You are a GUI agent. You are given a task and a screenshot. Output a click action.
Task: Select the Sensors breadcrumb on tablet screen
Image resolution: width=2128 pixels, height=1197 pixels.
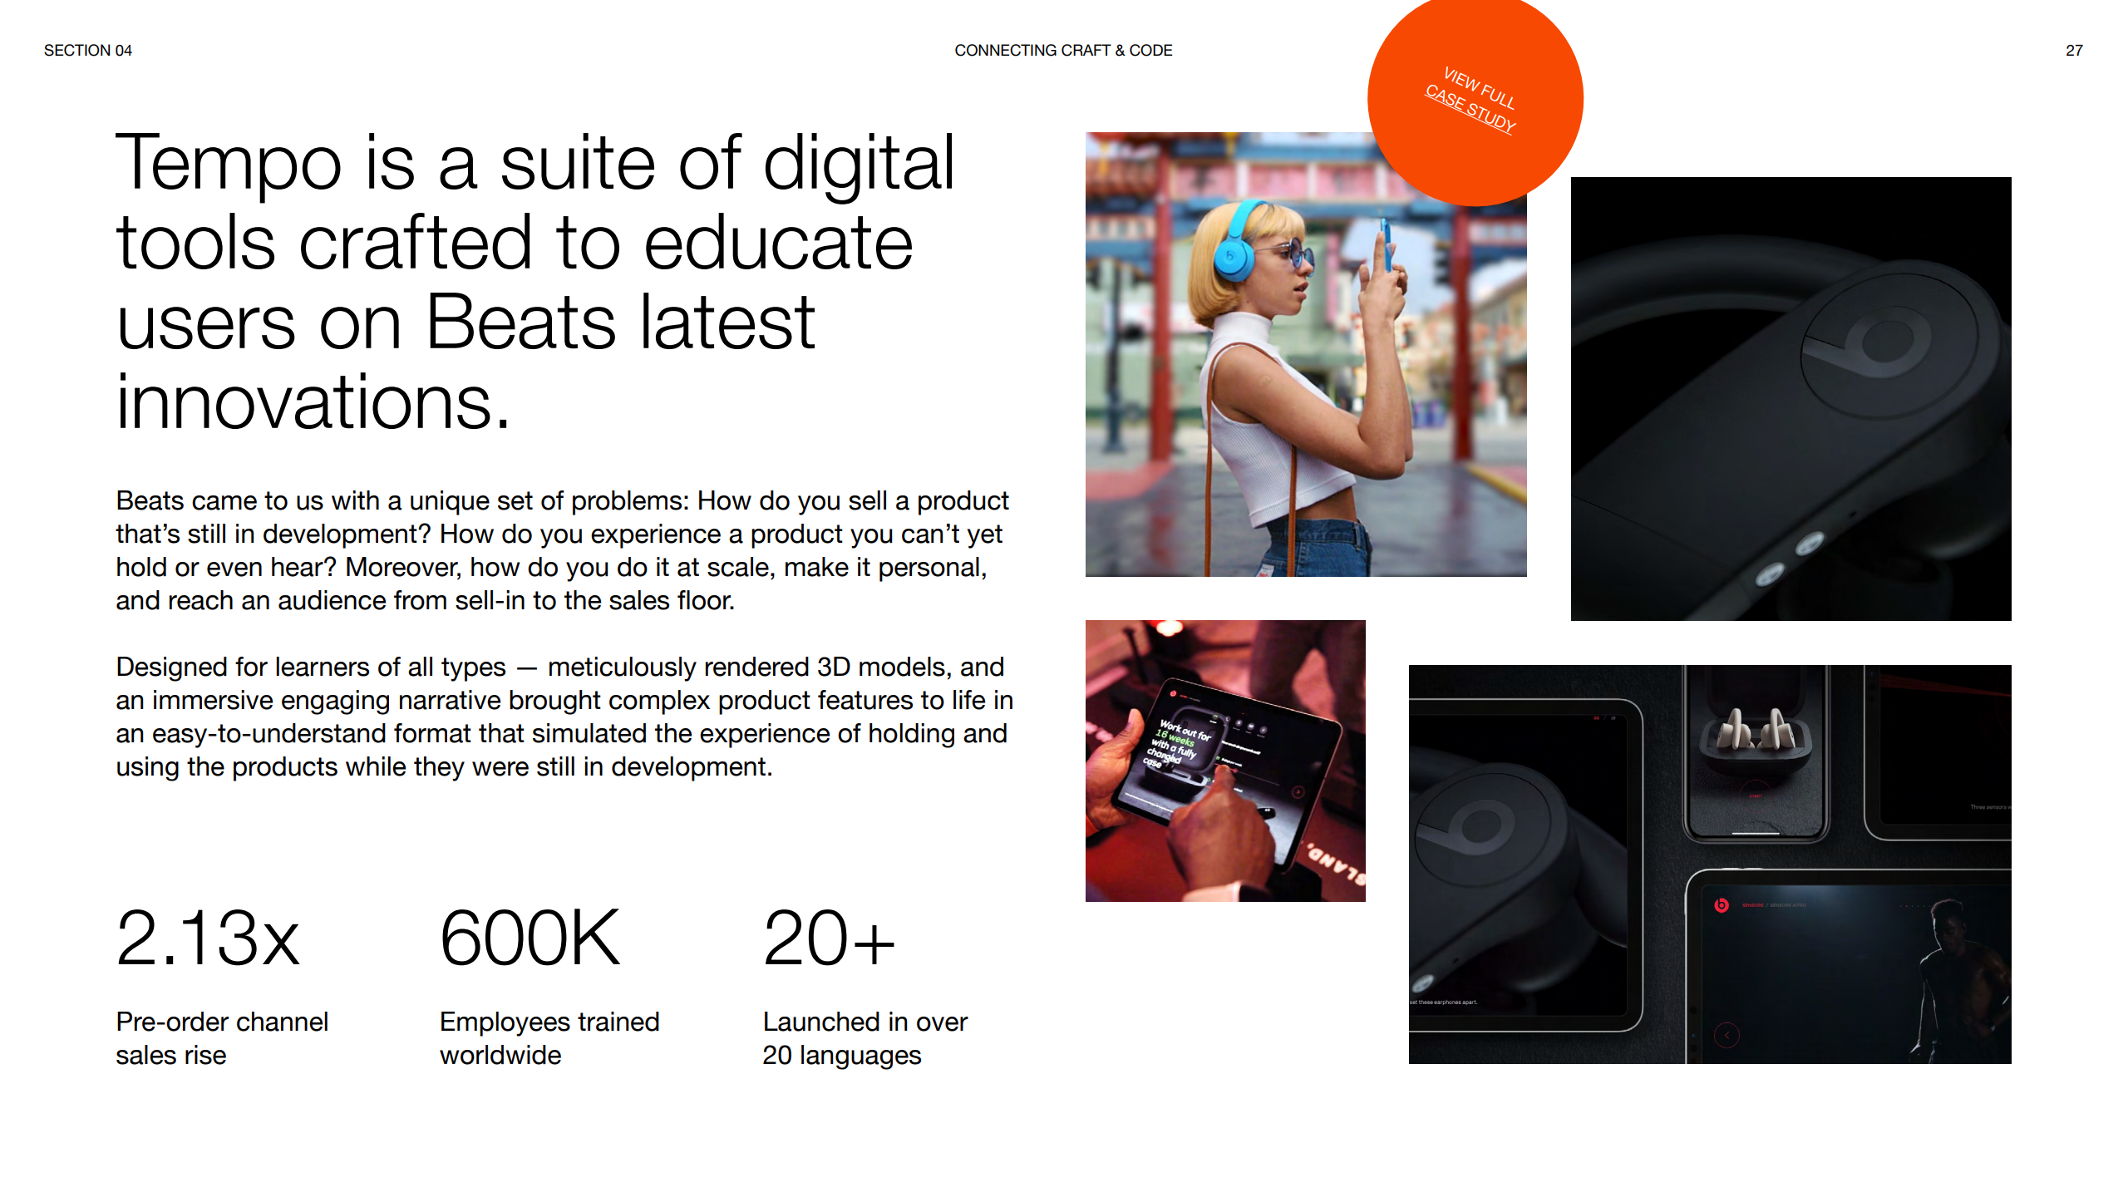1752,905
